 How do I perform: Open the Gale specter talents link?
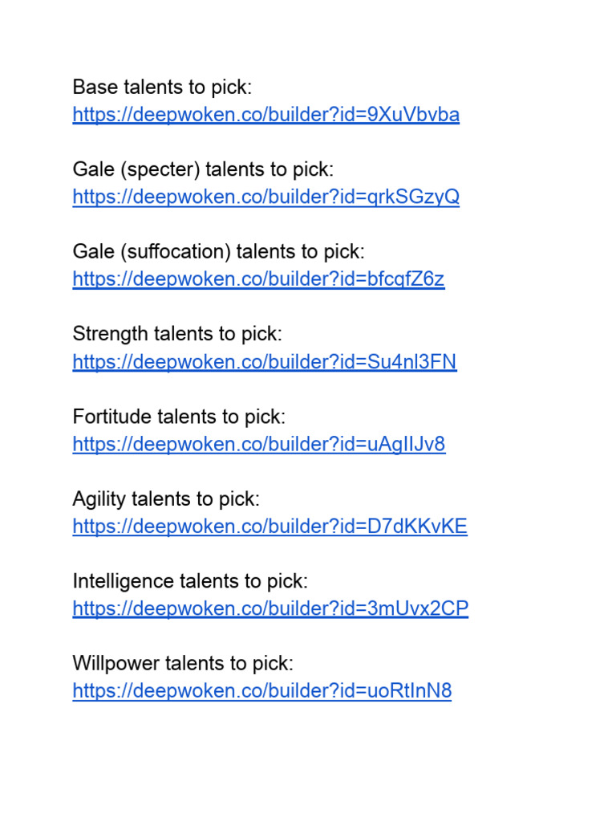click(x=265, y=197)
